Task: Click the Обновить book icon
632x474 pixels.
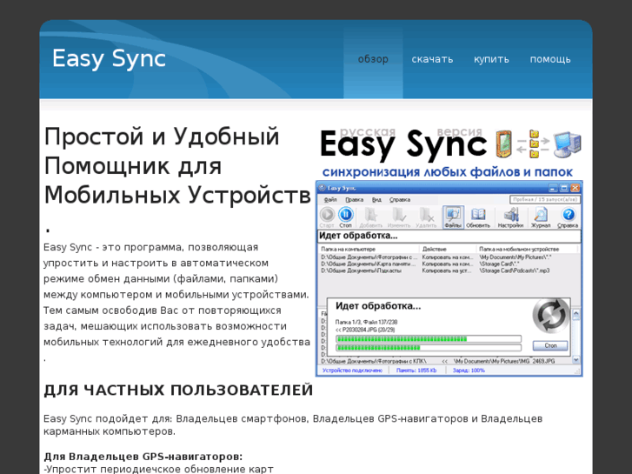Action: click(478, 217)
